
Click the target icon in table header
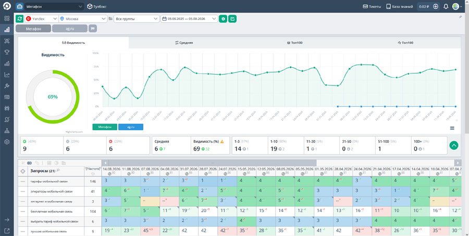[x=23, y=171]
